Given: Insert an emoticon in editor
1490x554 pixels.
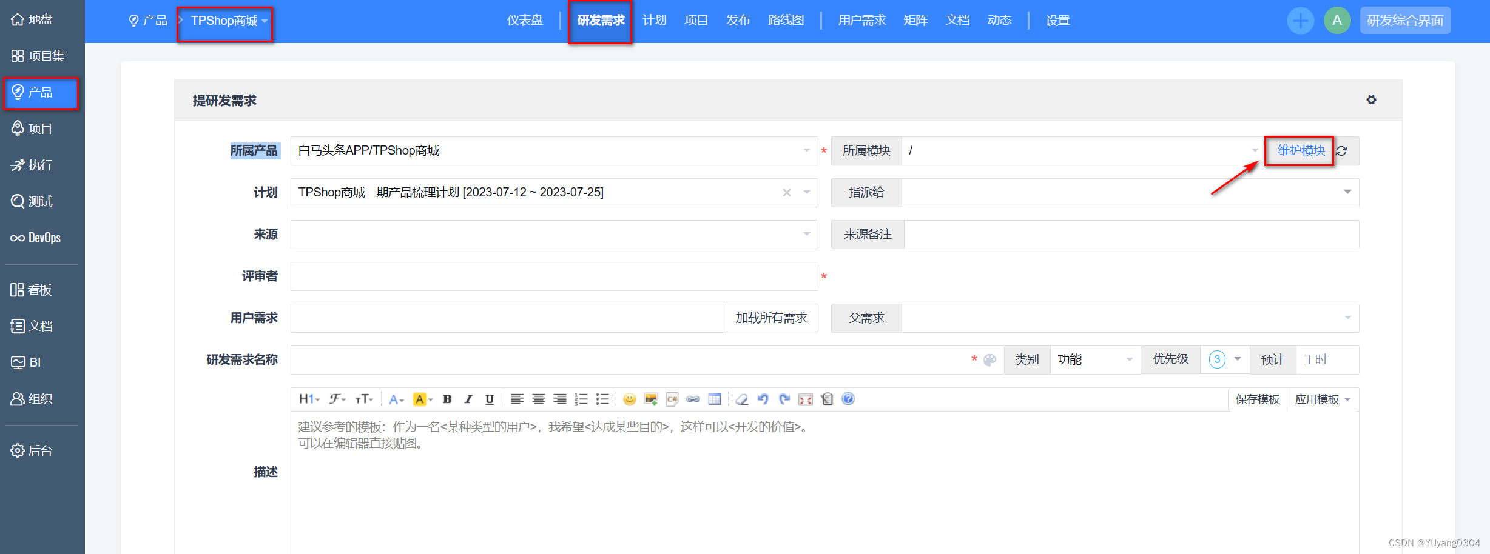Looking at the screenshot, I should coord(629,399).
